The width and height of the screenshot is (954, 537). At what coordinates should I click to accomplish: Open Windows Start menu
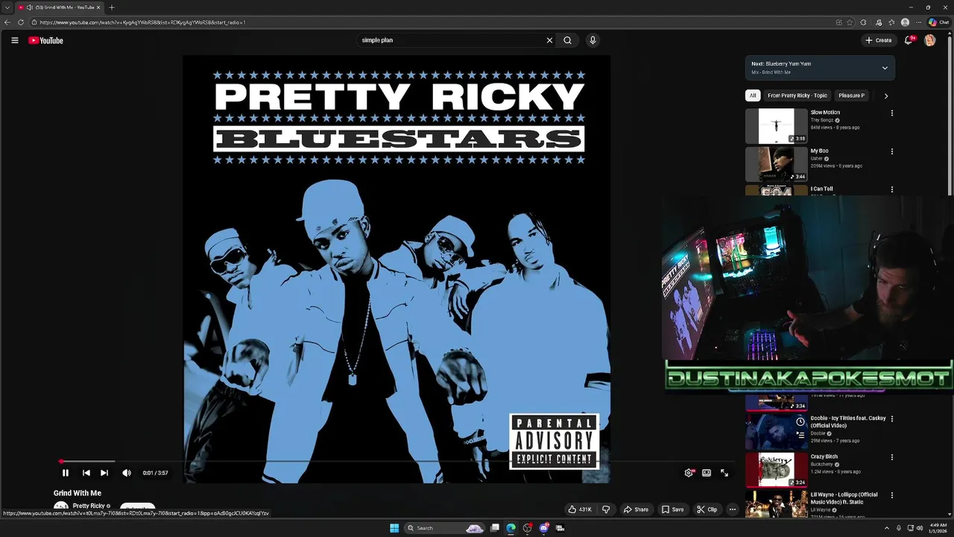pos(394,528)
